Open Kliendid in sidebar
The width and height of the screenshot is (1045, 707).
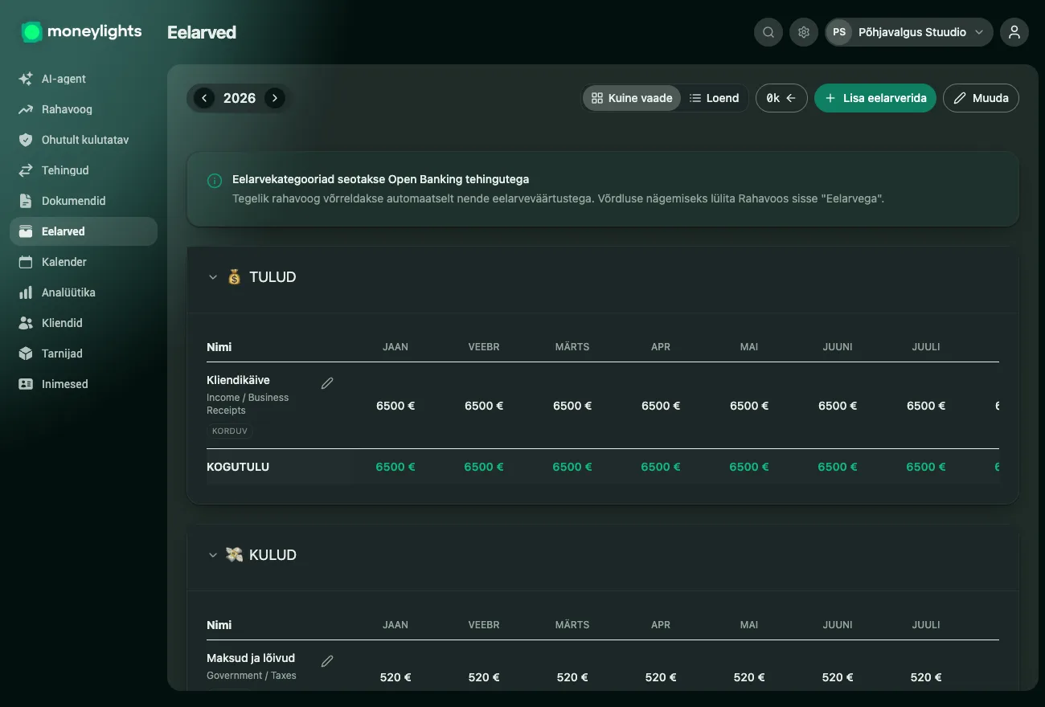84,323
